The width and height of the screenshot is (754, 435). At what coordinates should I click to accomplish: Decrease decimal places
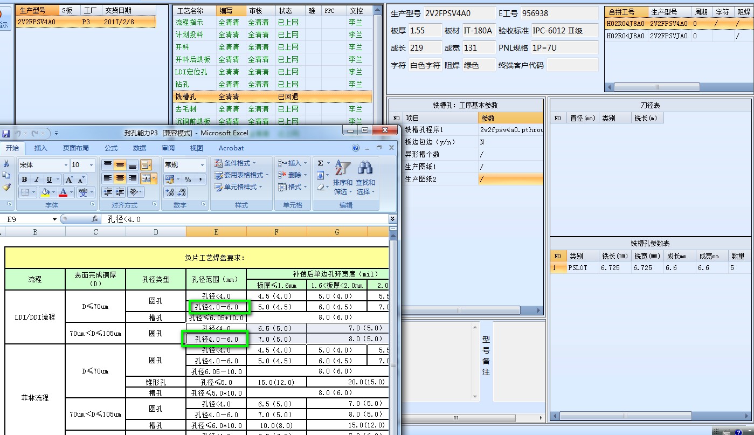tap(182, 192)
